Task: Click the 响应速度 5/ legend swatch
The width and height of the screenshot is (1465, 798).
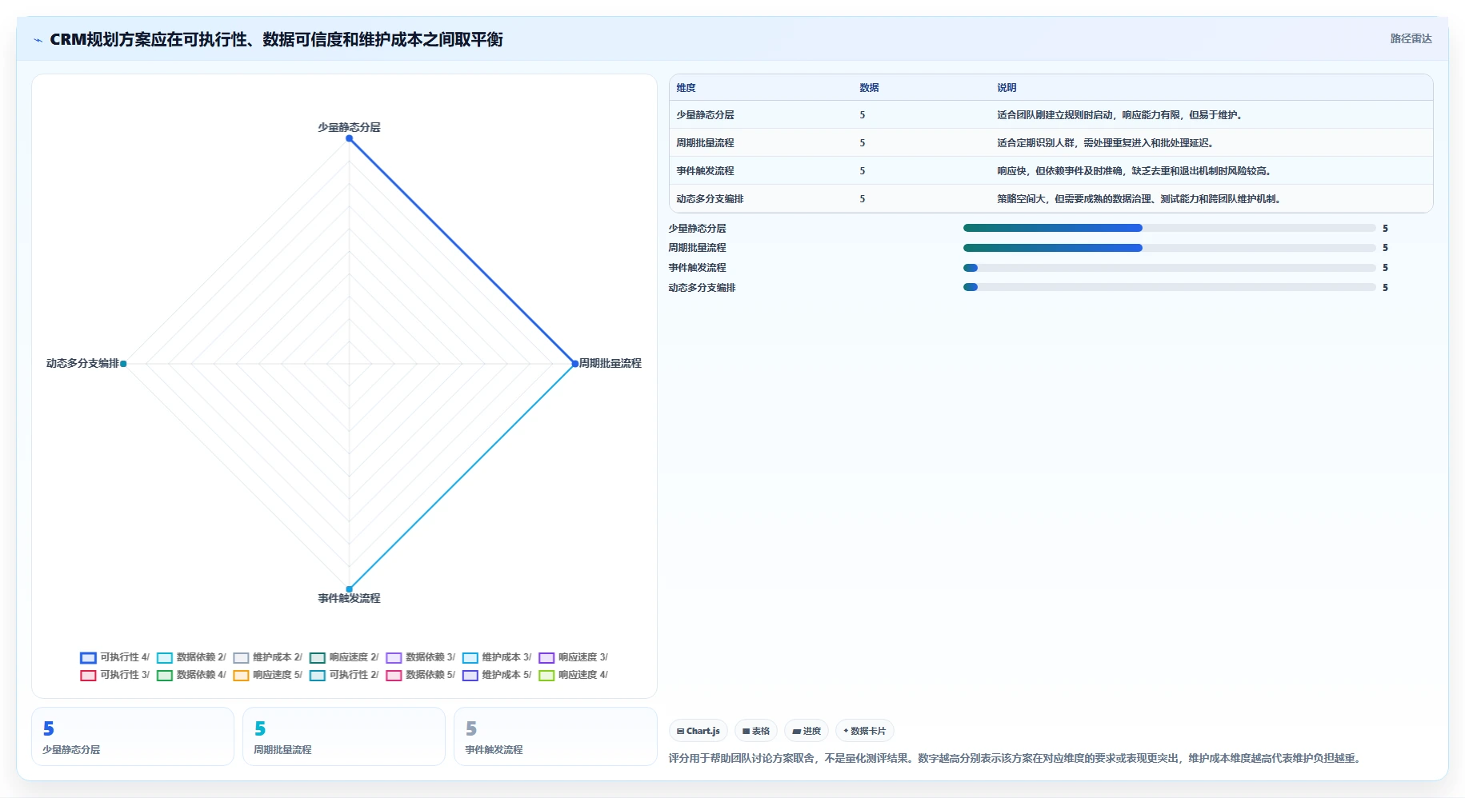Action: [x=241, y=676]
